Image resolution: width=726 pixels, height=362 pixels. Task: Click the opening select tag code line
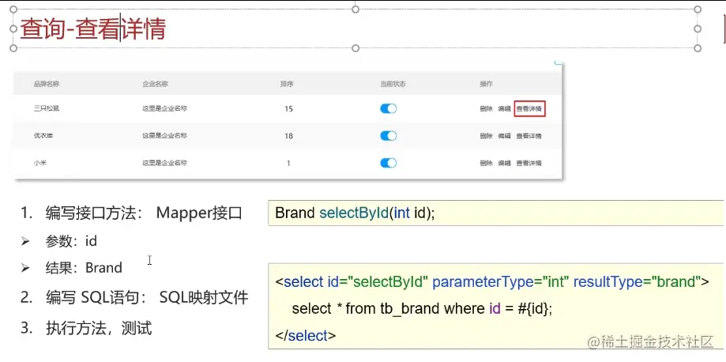(492, 281)
